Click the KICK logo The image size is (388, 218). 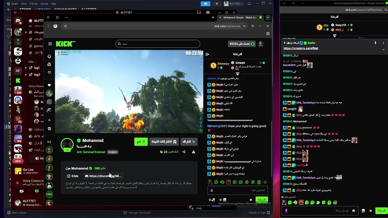[65, 44]
